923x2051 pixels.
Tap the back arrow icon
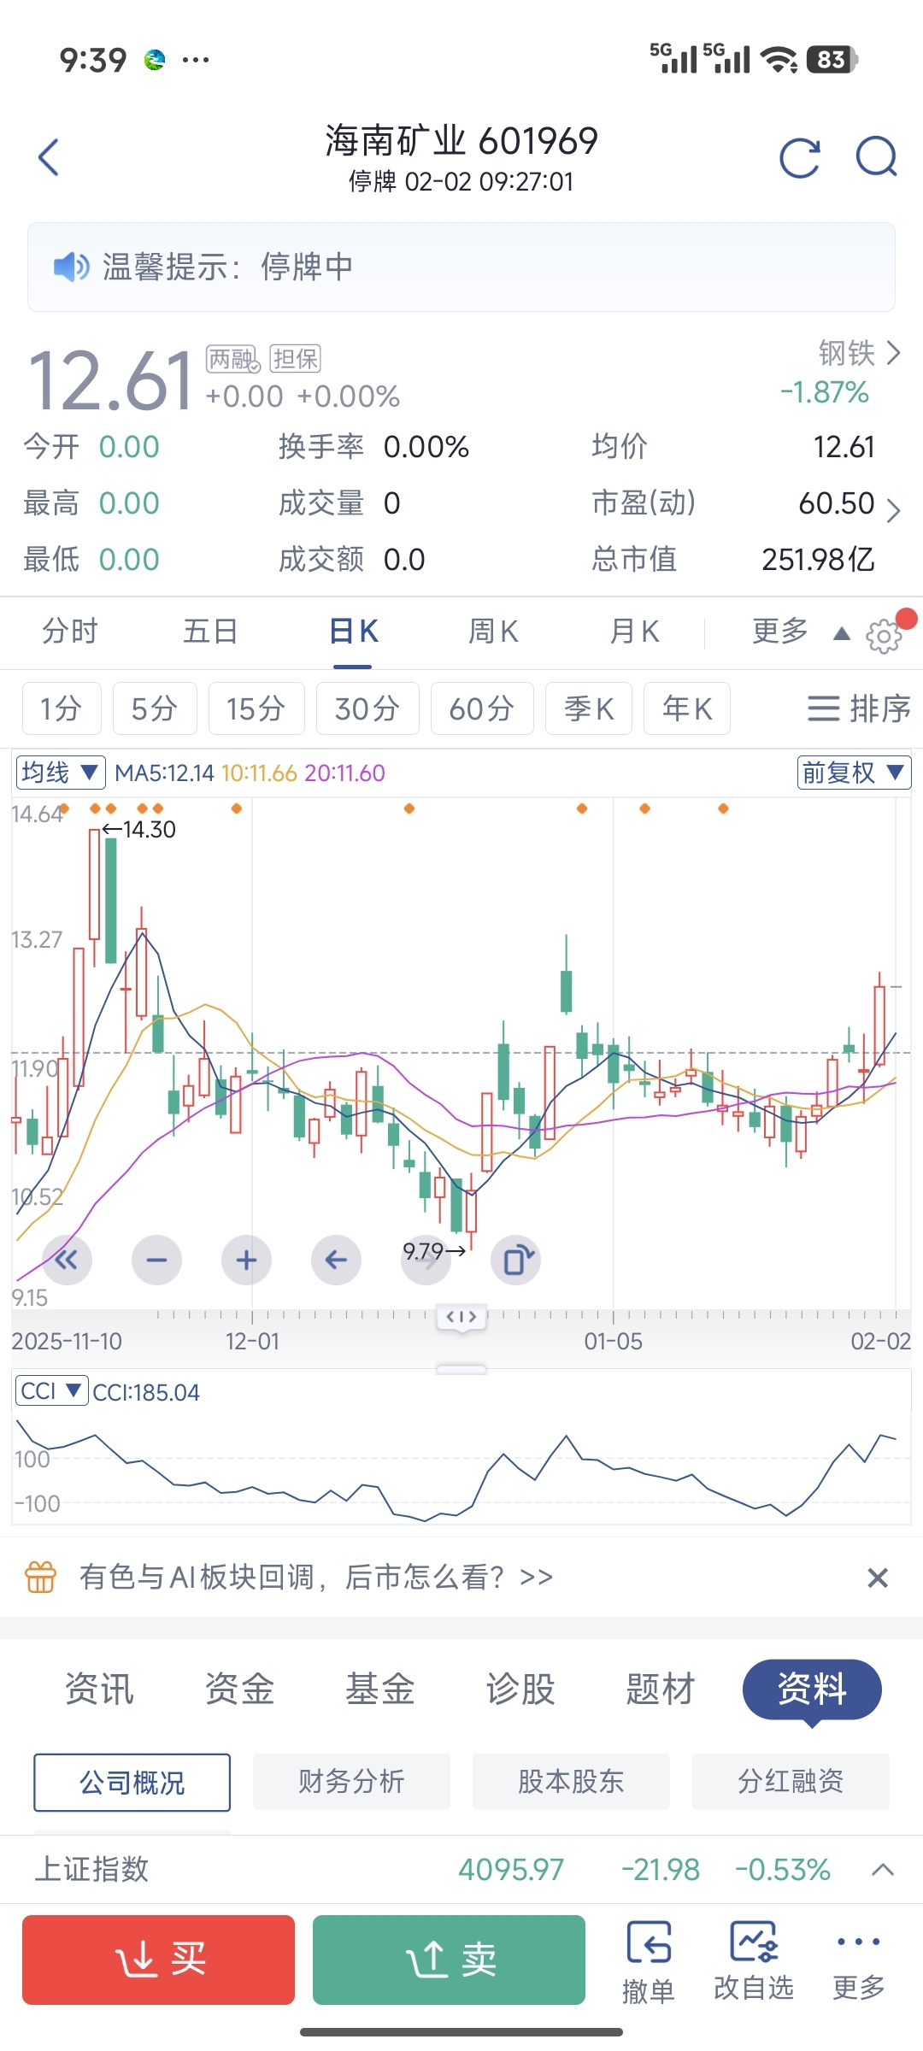tap(50, 158)
